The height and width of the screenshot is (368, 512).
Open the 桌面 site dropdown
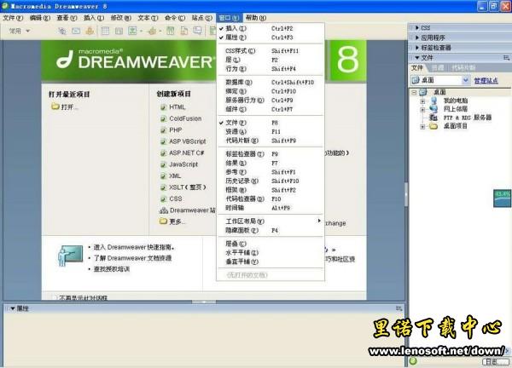click(x=466, y=80)
